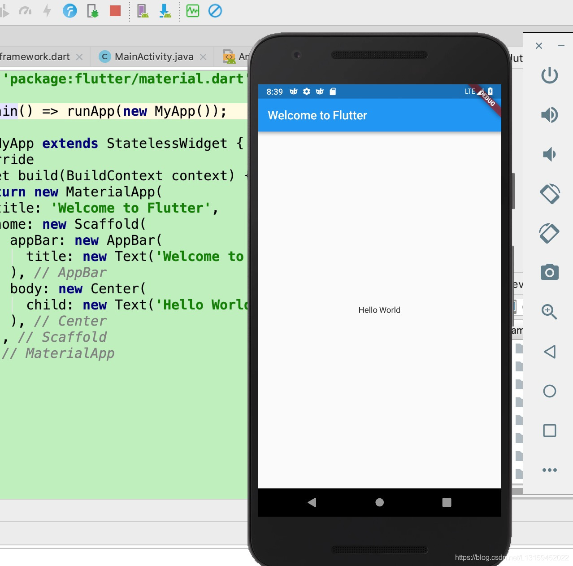Minimize the emulator toolbar window
The width and height of the screenshot is (573, 566).
click(561, 46)
